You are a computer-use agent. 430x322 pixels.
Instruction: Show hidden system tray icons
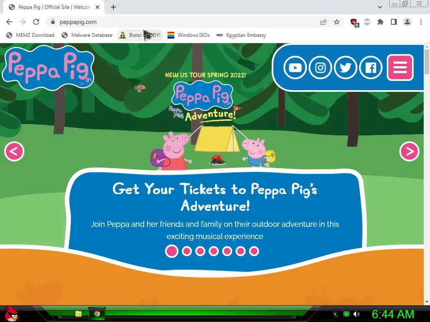[336, 314]
